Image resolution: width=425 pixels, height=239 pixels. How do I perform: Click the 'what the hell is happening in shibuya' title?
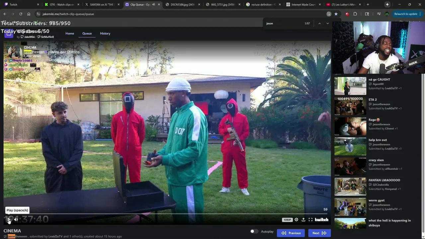pos(389,223)
